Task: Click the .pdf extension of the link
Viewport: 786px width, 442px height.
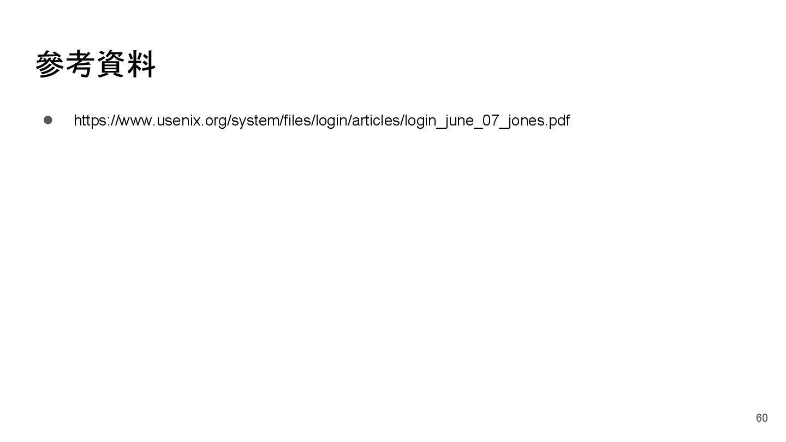Action: coord(557,121)
